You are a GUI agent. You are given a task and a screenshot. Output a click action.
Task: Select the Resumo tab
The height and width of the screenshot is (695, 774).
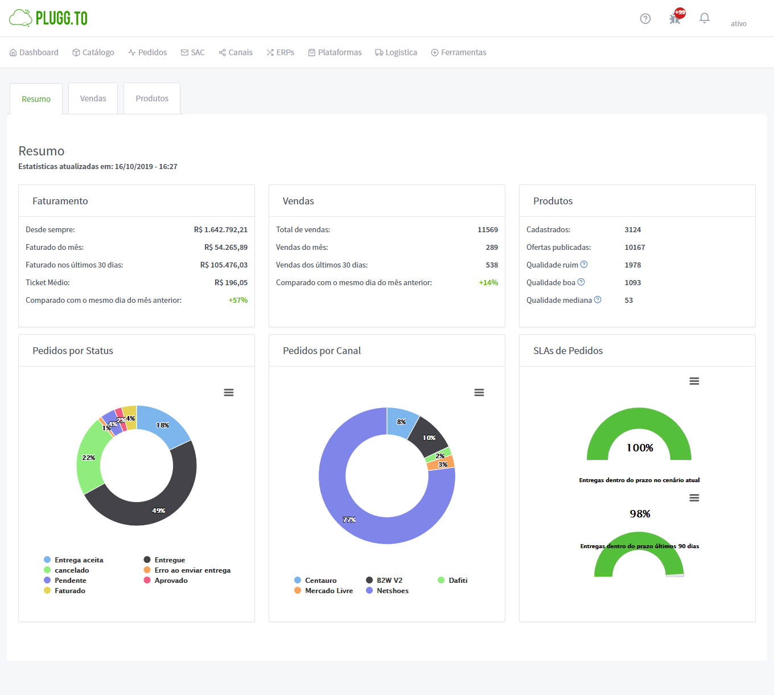pos(36,99)
